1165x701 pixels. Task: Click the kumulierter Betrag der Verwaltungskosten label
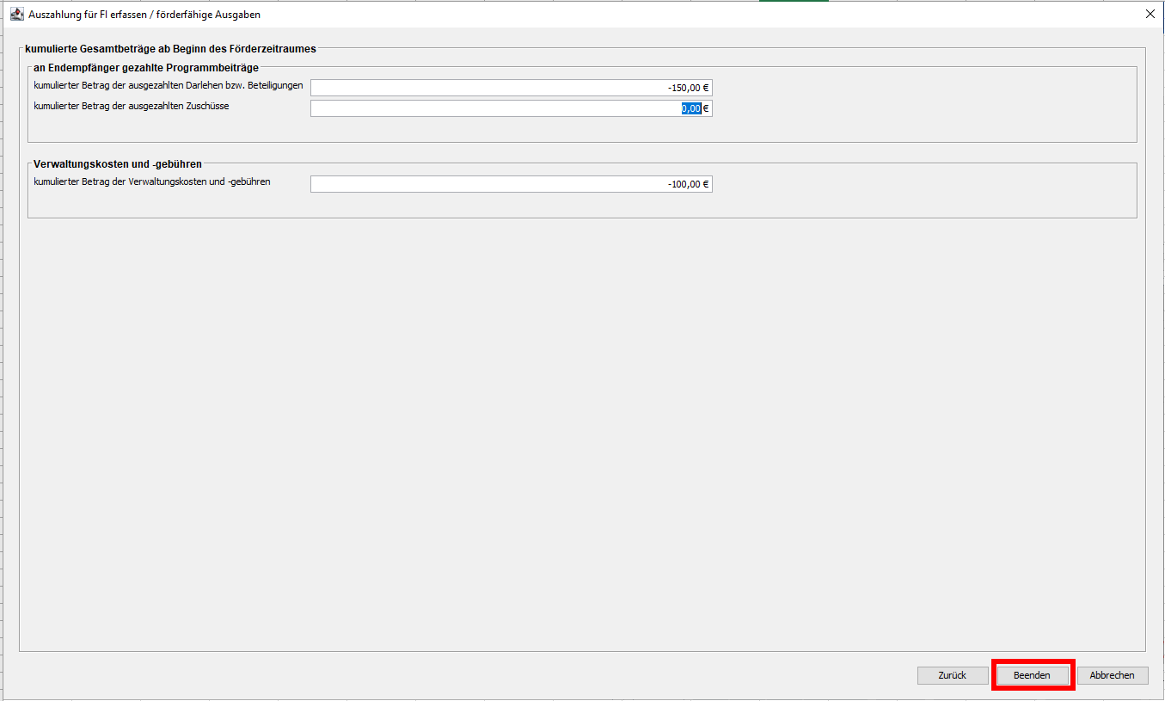[152, 182]
